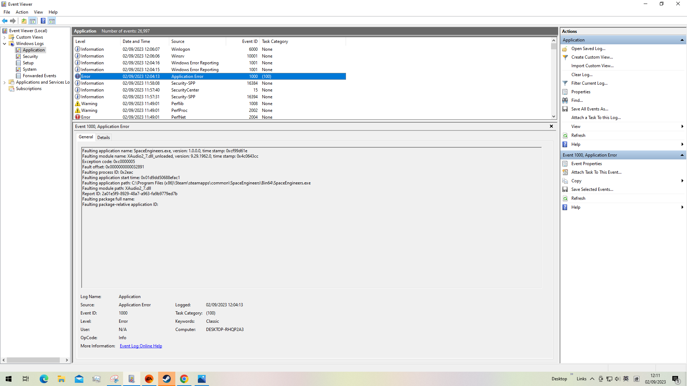Switch to the Details tab
This screenshot has width=687, height=386.
tap(103, 138)
